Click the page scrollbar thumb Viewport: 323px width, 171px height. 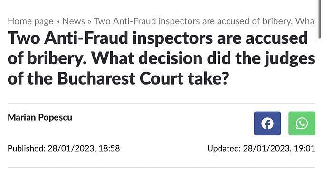320,19
